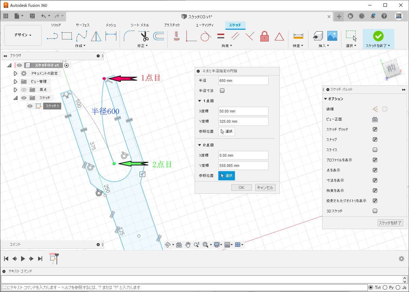The height and width of the screenshot is (292, 409).
Task: Select the Sketch Dimension tool
Action: (x=111, y=36)
